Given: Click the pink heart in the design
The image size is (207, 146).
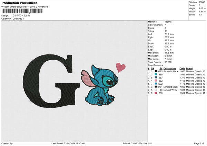Looking at the screenshot, I should [x=120, y=67].
